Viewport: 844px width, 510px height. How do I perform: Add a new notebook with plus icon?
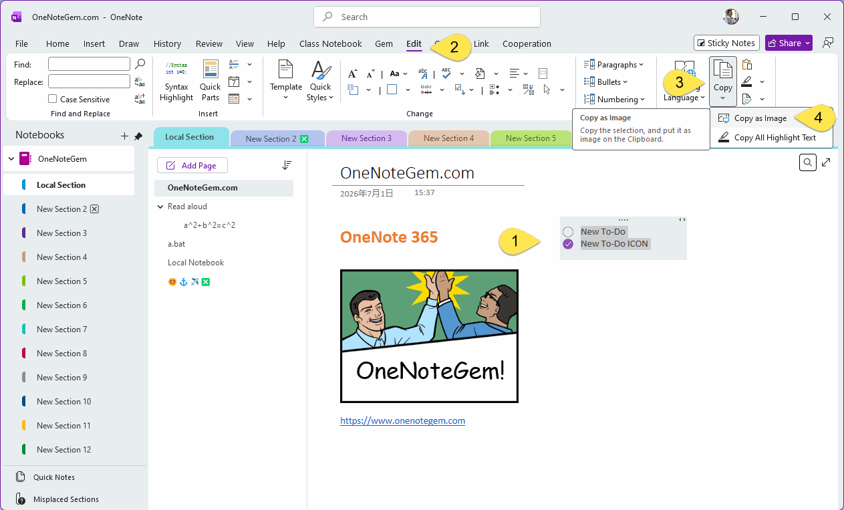[x=124, y=136]
